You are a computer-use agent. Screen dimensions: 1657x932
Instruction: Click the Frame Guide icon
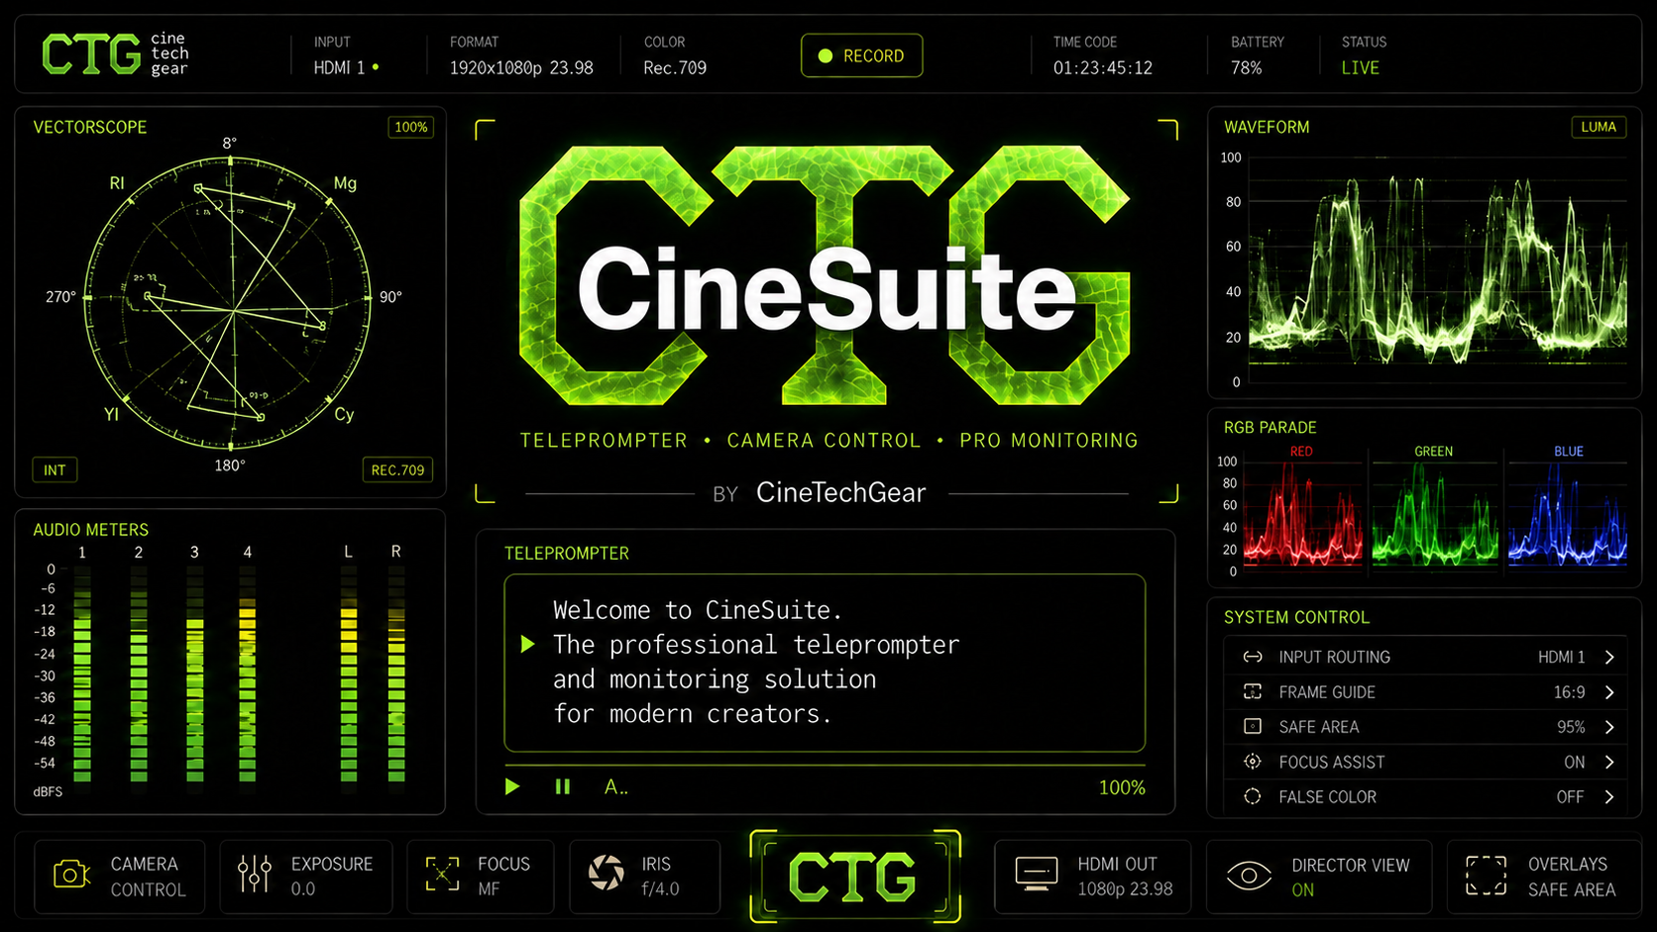[x=1253, y=691]
